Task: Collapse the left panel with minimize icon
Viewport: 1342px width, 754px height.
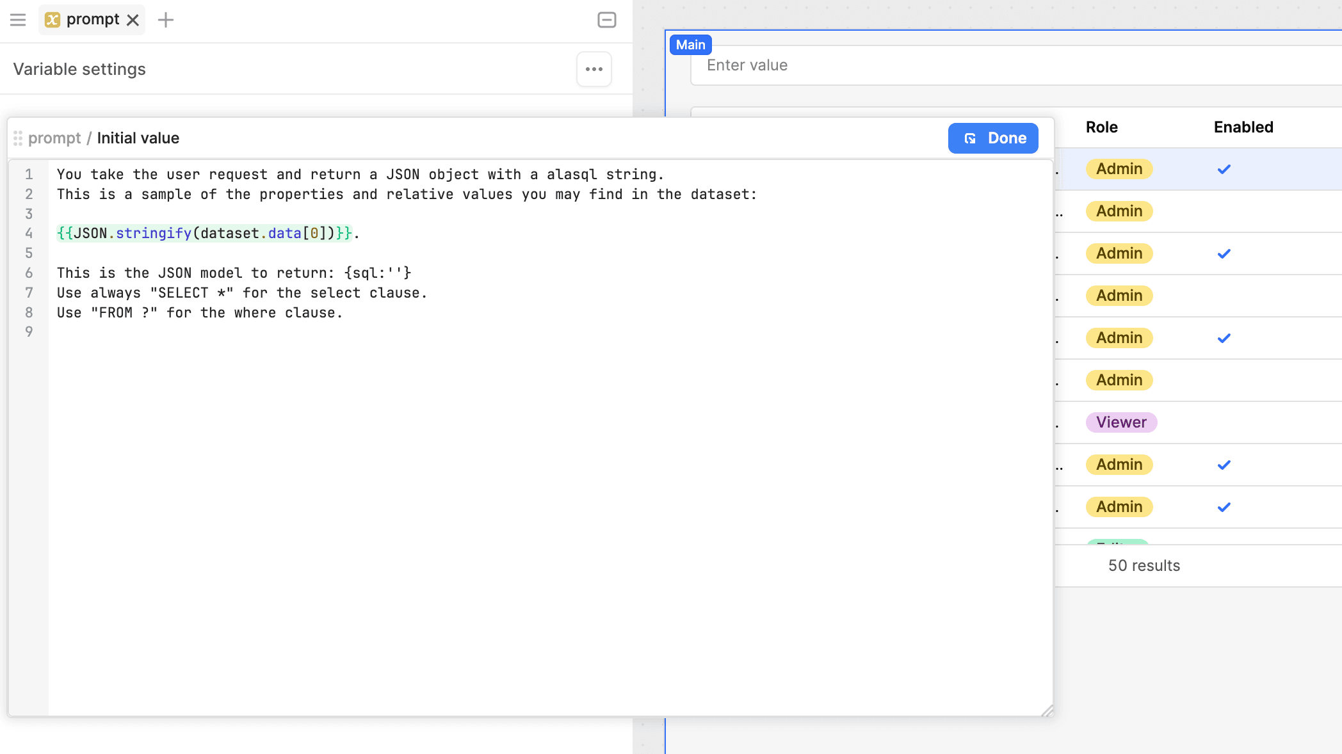Action: [606, 20]
